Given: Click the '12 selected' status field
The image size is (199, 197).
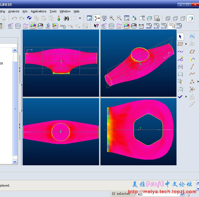Looking at the screenshot, I should click(x=121, y=194).
